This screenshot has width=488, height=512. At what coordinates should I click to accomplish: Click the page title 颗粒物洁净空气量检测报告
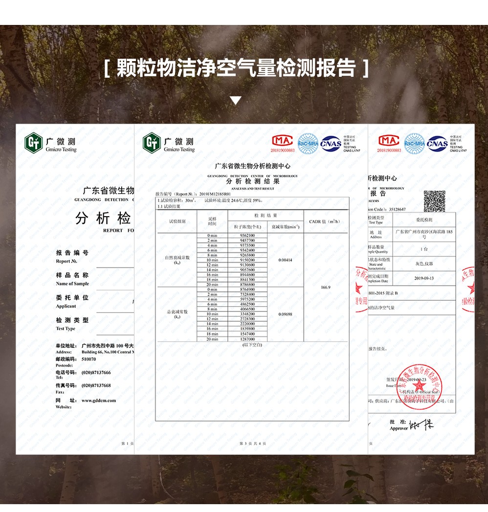tap(236, 68)
